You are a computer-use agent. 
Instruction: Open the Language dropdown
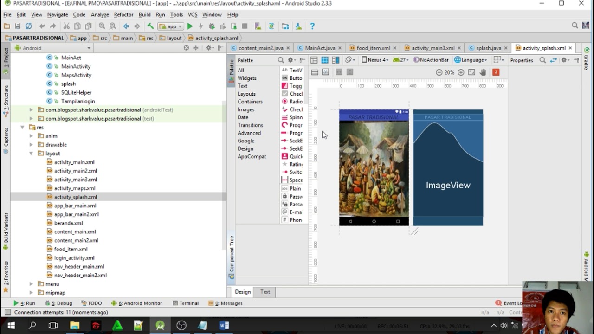pyautogui.click(x=471, y=60)
